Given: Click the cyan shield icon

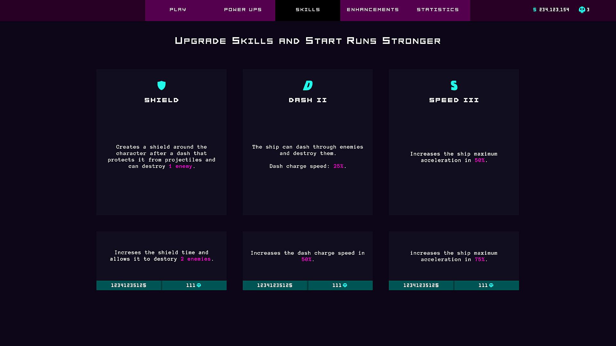Looking at the screenshot, I should 161,85.
